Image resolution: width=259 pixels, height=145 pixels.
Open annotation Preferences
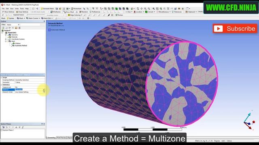tap(95, 12)
